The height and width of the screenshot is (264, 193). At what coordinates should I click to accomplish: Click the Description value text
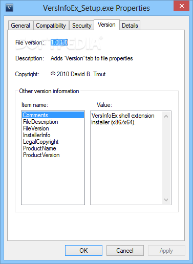pos(92,58)
